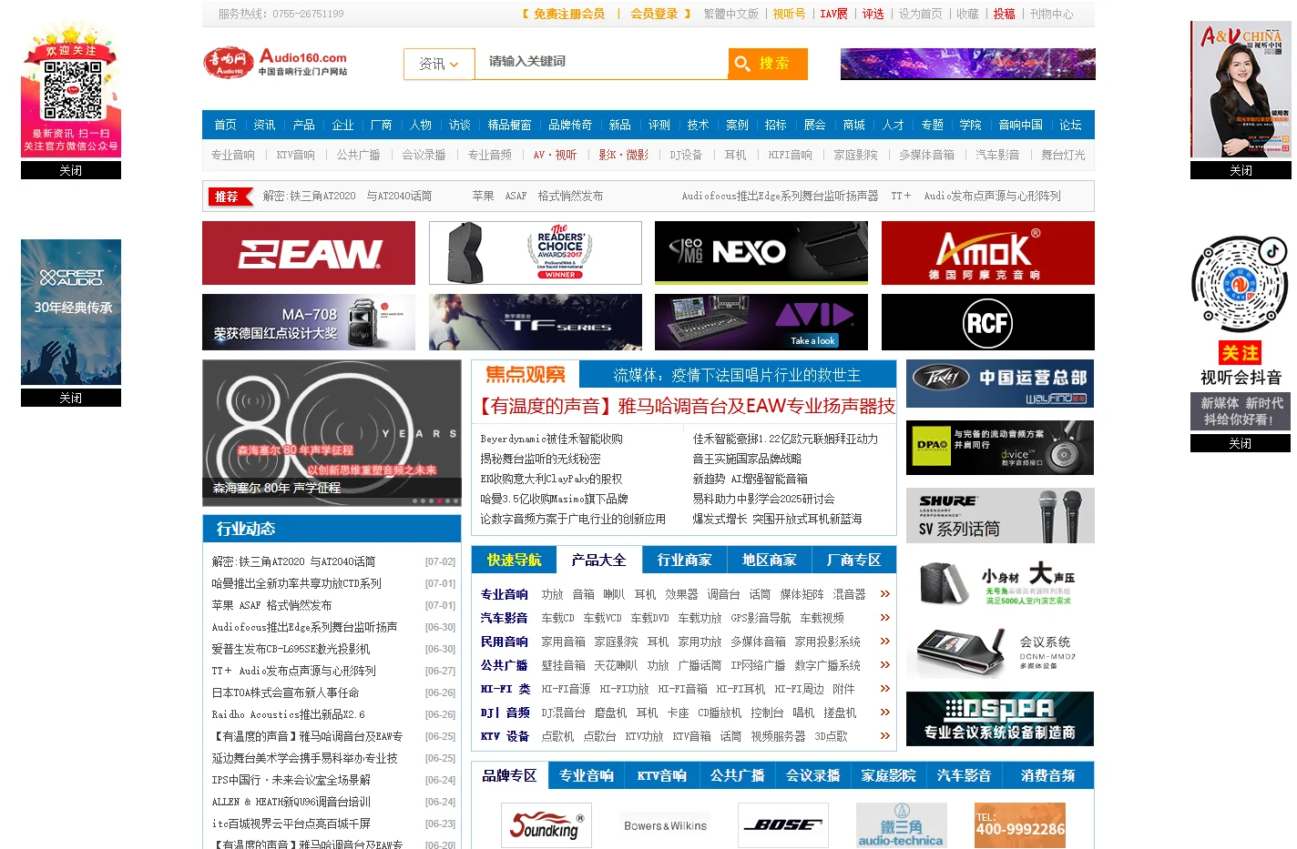
Task: Click 免费注册会员 link
Action: [x=569, y=14]
